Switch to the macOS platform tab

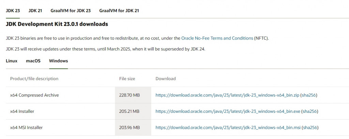[x=33, y=61]
